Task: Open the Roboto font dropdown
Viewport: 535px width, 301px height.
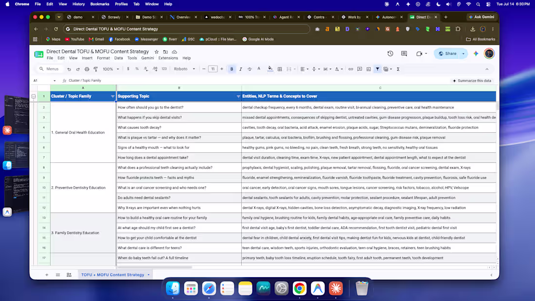Action: [x=185, y=69]
